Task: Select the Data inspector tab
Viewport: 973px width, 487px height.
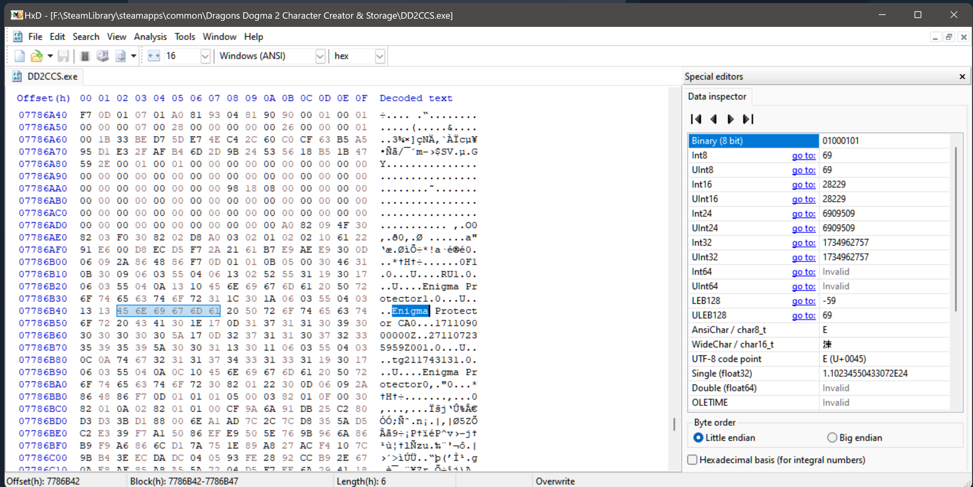Action: [717, 97]
